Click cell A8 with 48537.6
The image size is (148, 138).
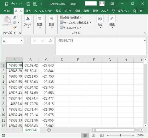(14, 104)
